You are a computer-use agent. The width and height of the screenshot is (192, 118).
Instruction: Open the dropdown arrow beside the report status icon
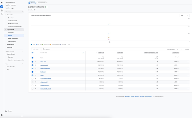(48, 7)
